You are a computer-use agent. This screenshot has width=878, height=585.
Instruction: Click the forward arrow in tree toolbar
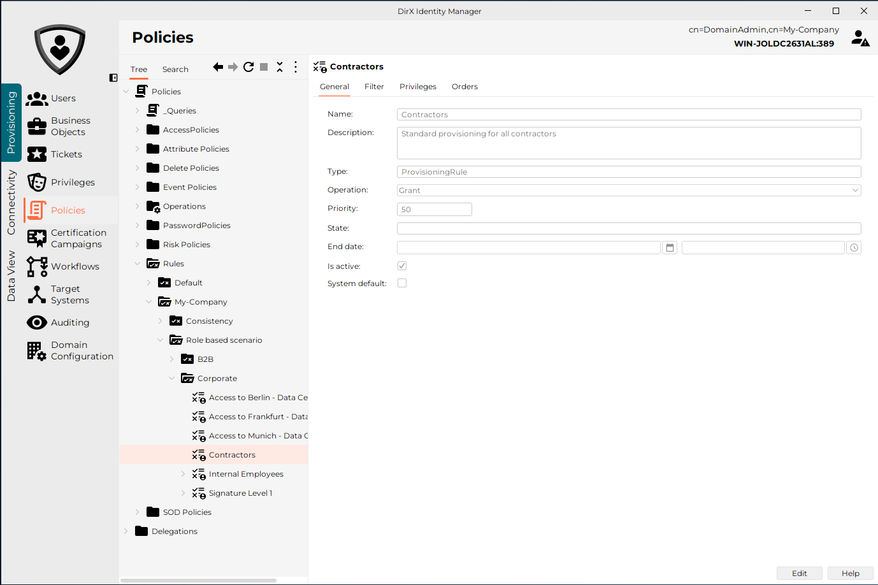tap(233, 67)
